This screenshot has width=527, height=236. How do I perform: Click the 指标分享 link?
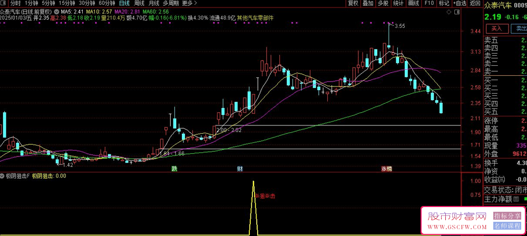tap(507, 215)
